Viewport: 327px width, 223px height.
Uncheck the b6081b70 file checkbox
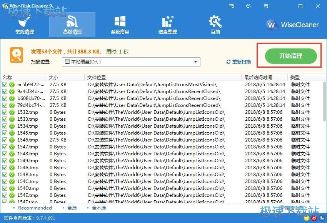5,98
